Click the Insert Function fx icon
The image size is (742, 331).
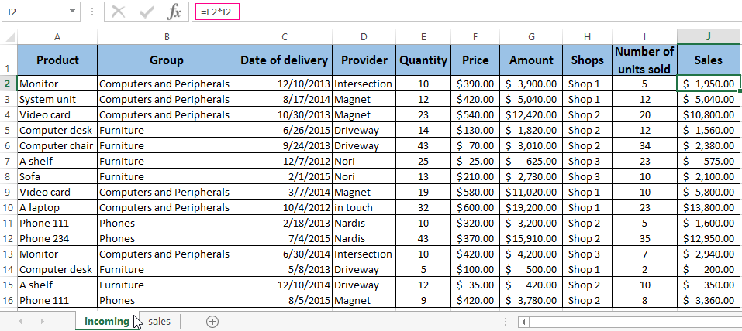click(174, 12)
